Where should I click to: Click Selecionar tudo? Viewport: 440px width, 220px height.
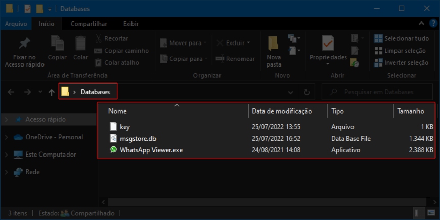point(402,38)
